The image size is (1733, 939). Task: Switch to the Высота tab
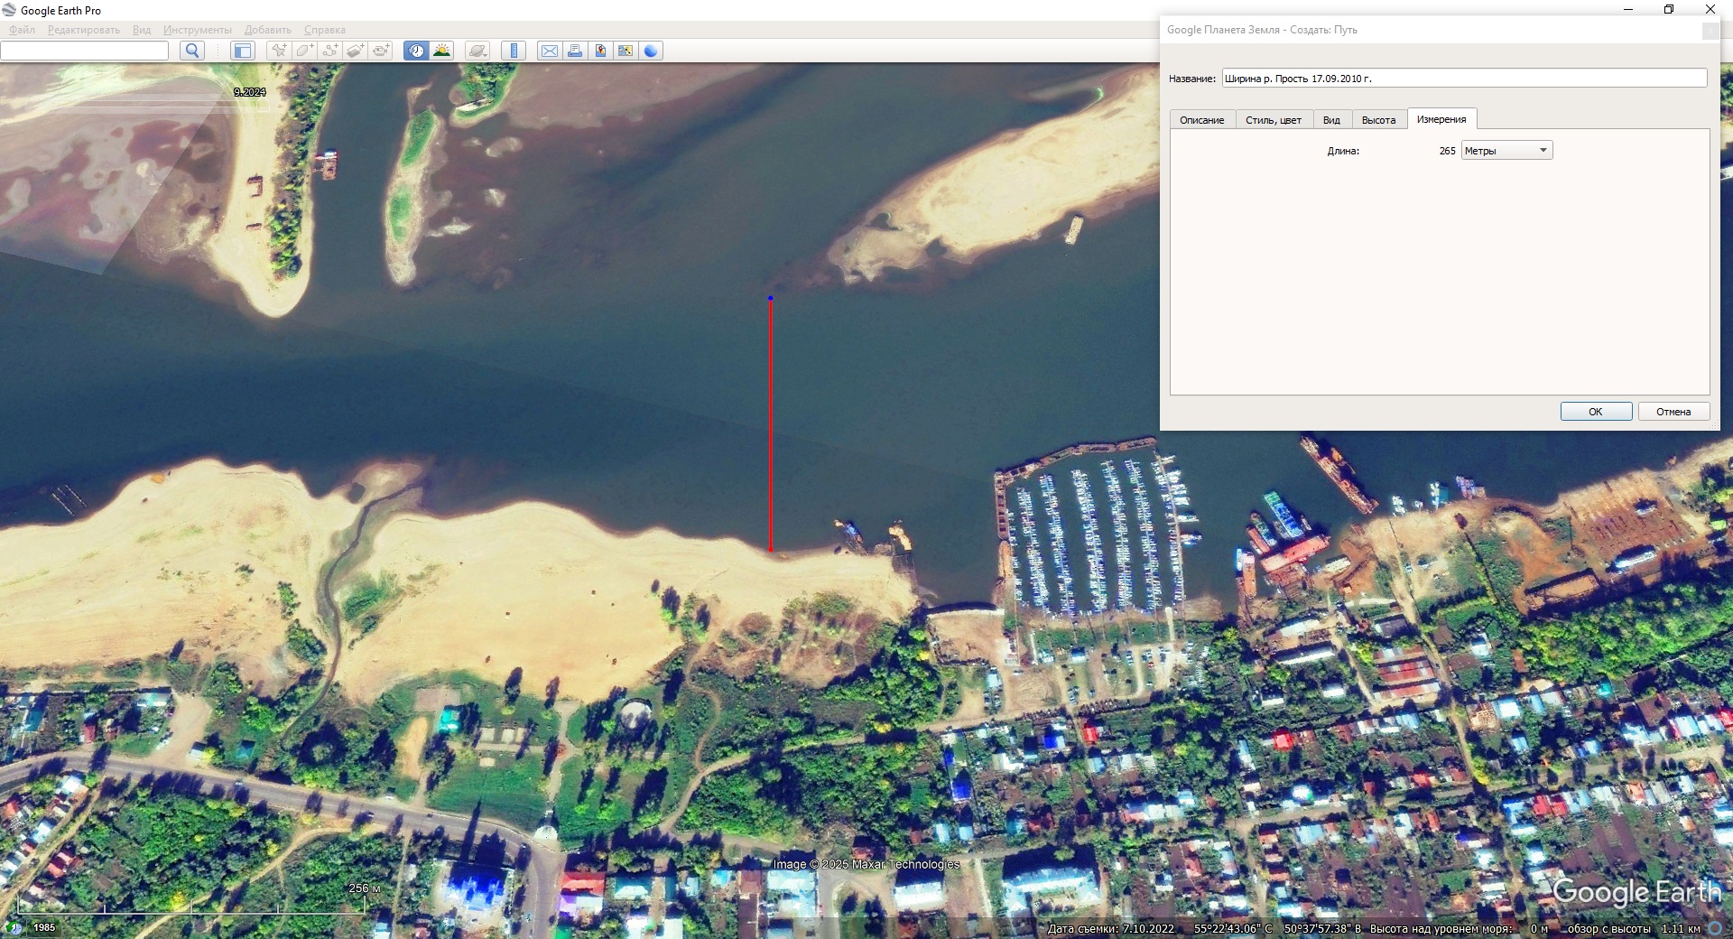point(1378,120)
